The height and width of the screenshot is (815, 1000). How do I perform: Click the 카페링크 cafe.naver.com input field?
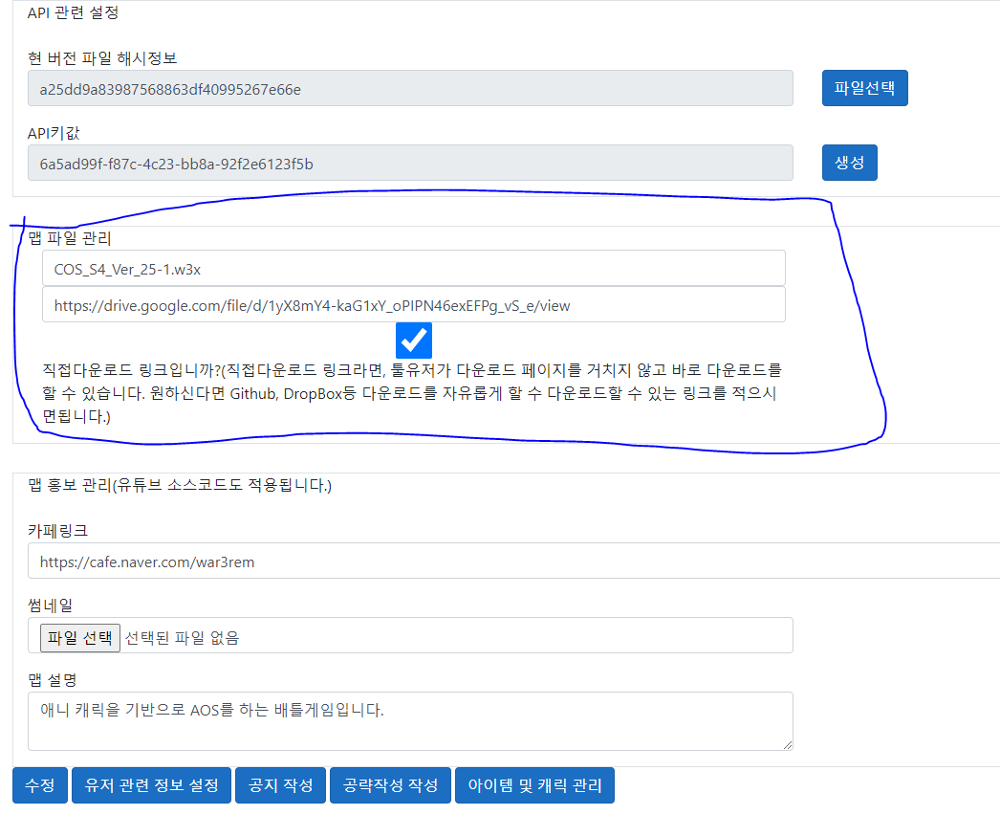pyautogui.click(x=512, y=562)
